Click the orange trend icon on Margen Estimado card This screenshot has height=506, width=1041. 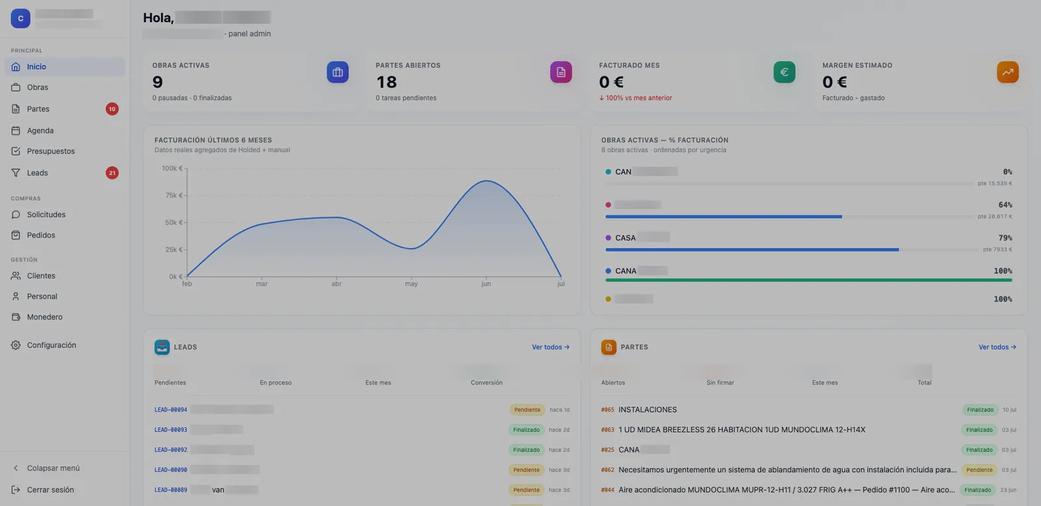(1008, 72)
